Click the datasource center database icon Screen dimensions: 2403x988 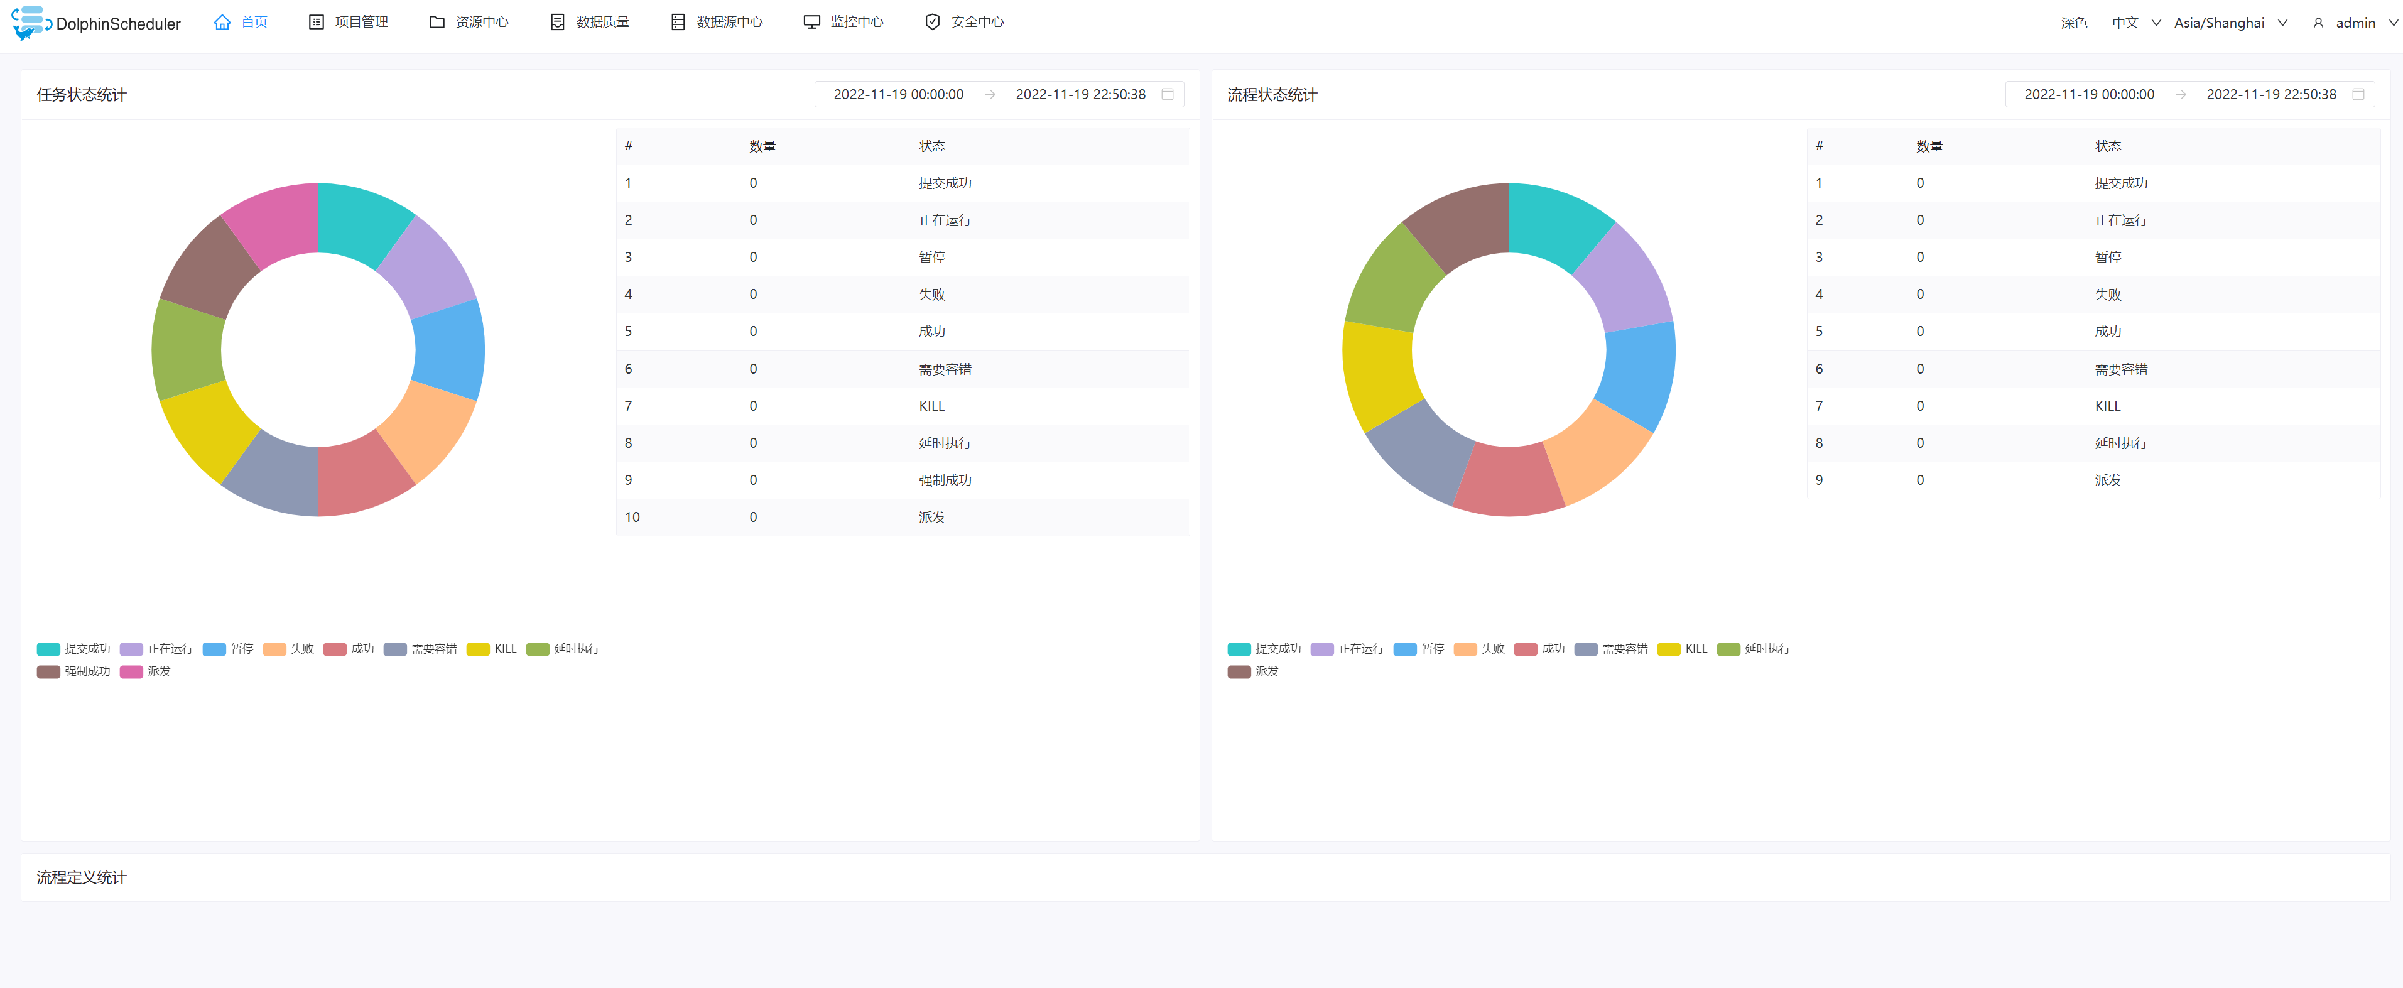coord(678,23)
